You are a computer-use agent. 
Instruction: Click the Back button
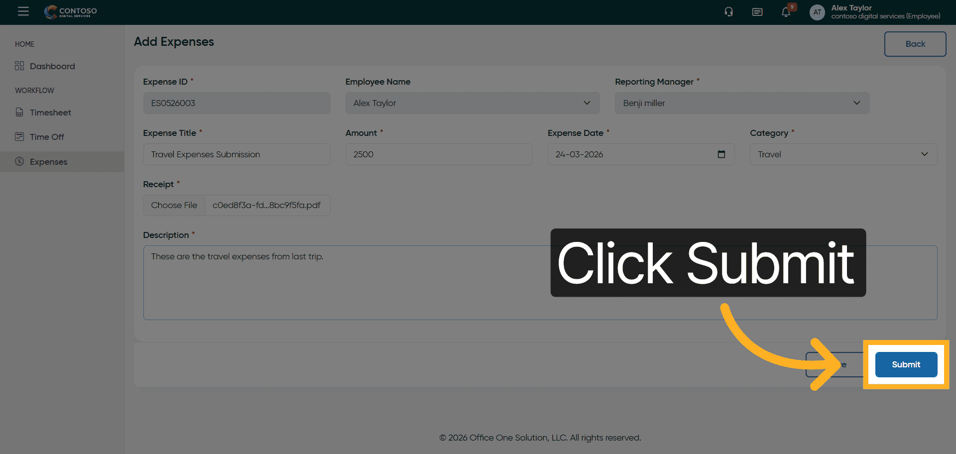915,44
